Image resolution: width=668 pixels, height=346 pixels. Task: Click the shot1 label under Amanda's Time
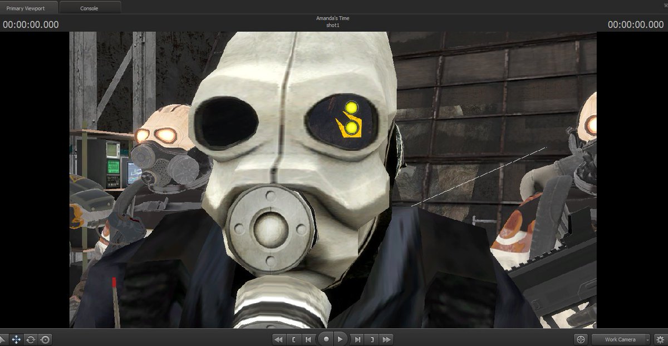pyautogui.click(x=333, y=24)
